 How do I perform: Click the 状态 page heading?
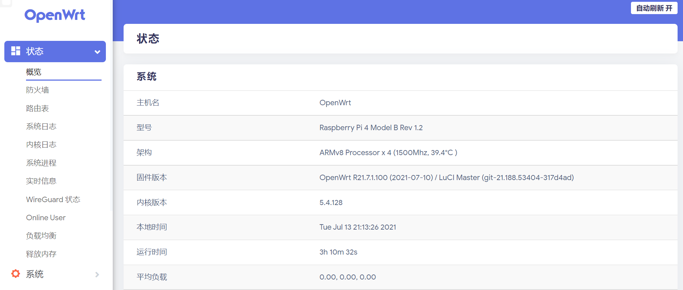pos(148,39)
